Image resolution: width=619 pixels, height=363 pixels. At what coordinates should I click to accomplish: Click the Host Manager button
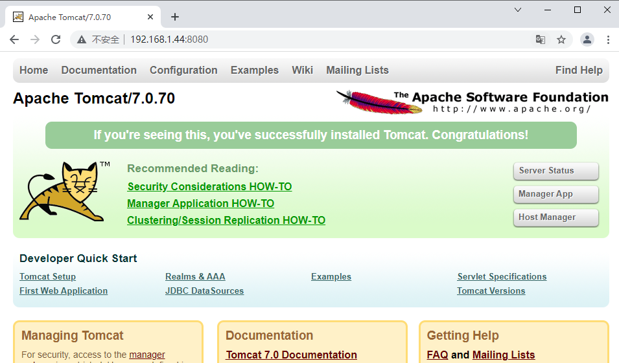point(556,217)
